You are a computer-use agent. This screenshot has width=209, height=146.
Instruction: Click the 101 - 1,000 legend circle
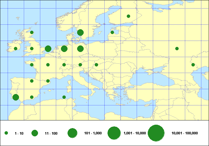click(x=73, y=133)
